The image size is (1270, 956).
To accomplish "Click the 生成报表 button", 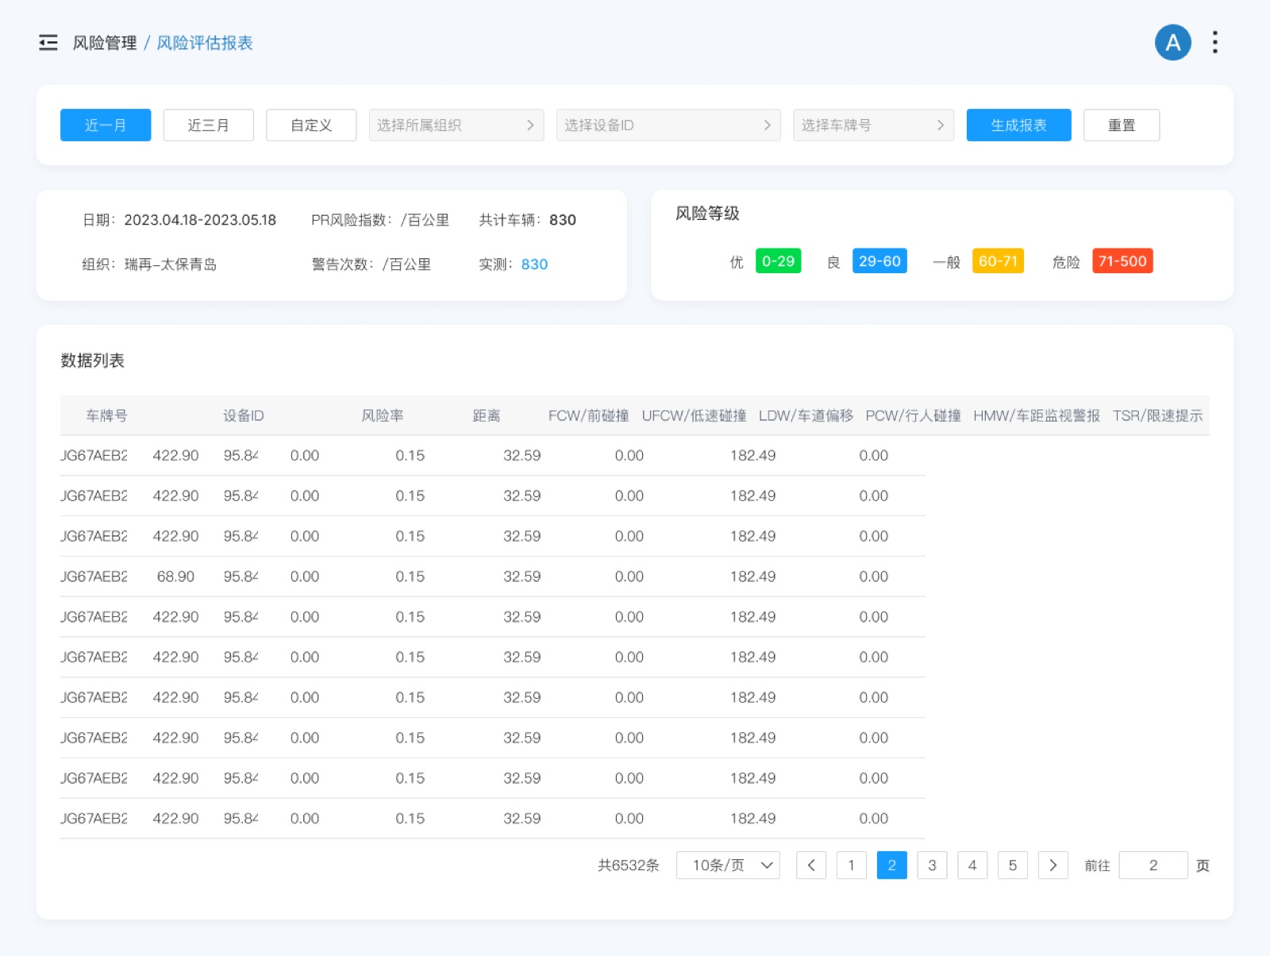I will coord(1019,125).
